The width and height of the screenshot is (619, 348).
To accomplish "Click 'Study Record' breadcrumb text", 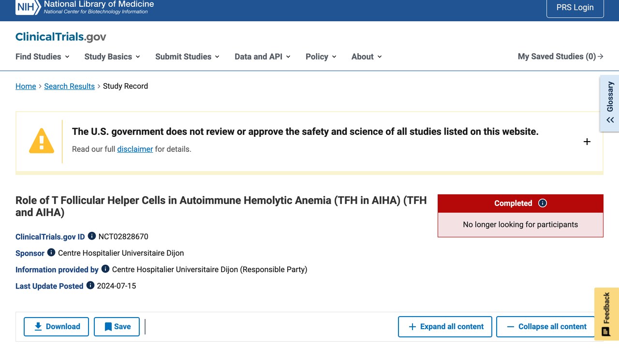I will 125,86.
